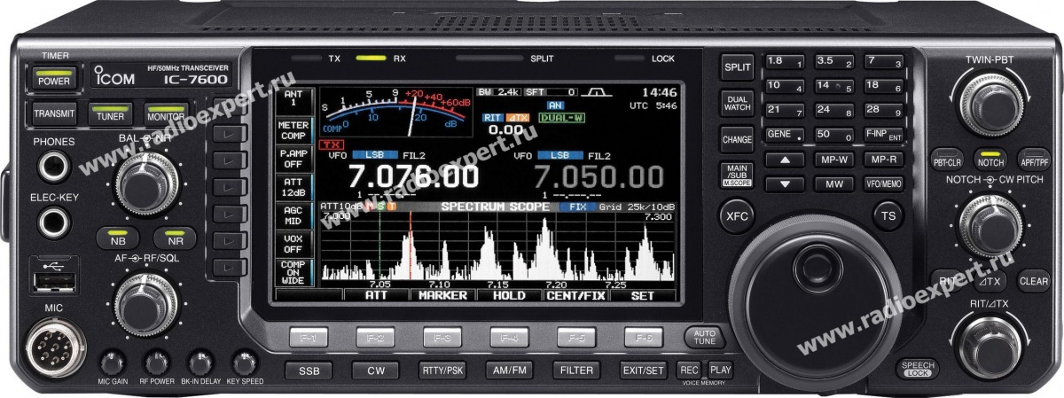Select the SET softkey label
The image size is (1064, 398).
(641, 295)
